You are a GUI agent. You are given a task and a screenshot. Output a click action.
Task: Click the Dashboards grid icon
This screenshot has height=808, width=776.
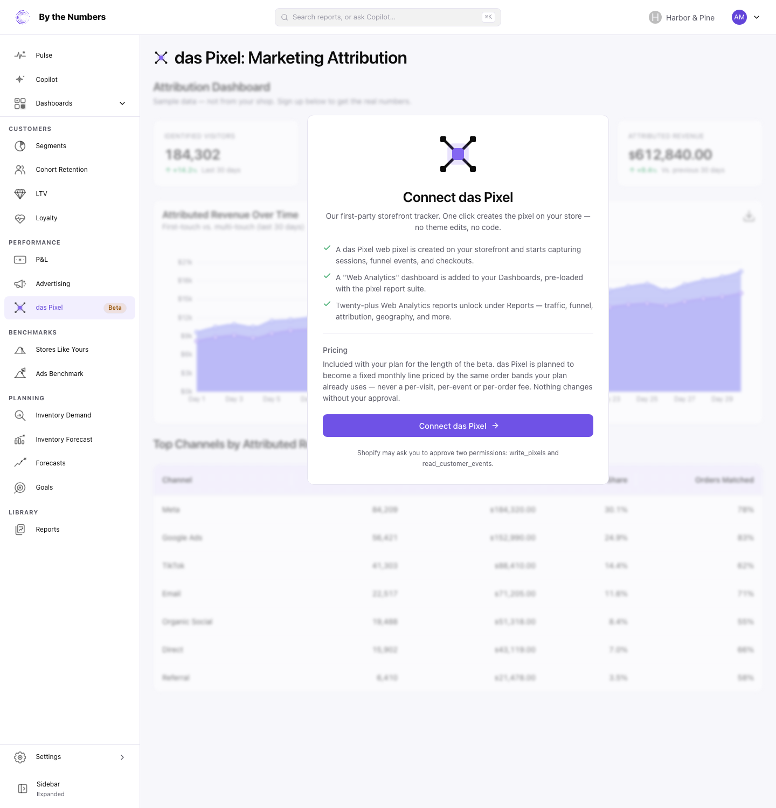pos(20,103)
